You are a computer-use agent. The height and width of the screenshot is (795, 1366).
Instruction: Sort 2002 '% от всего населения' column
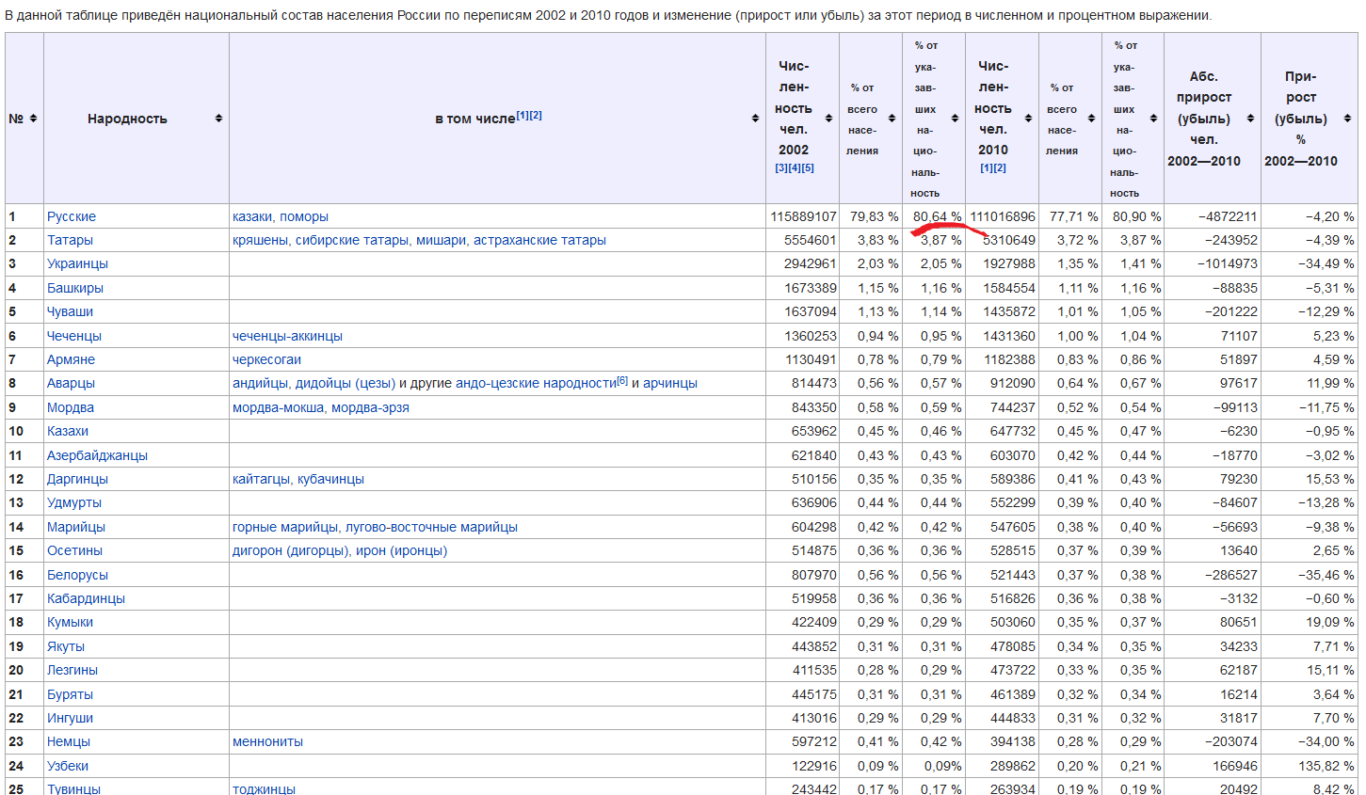pyautogui.click(x=892, y=119)
